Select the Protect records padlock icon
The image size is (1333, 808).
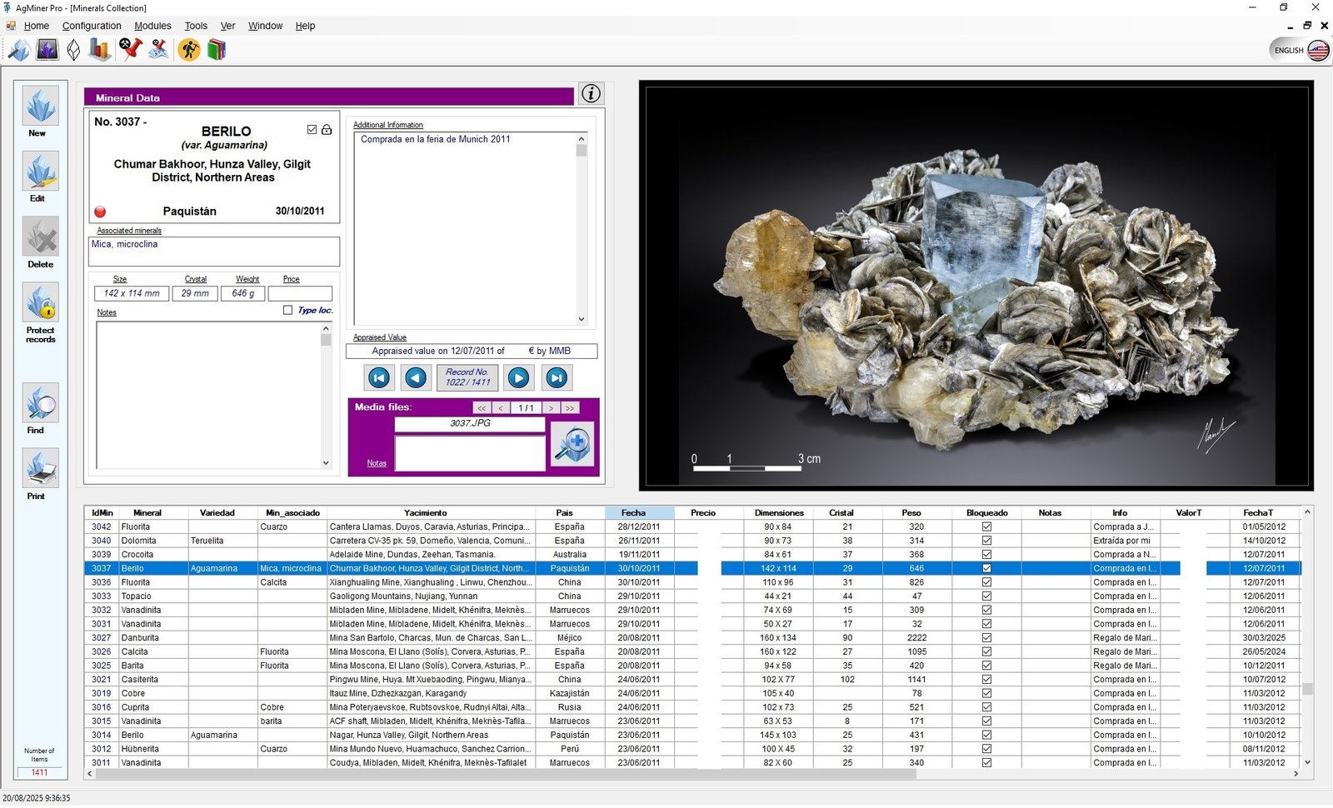[40, 302]
